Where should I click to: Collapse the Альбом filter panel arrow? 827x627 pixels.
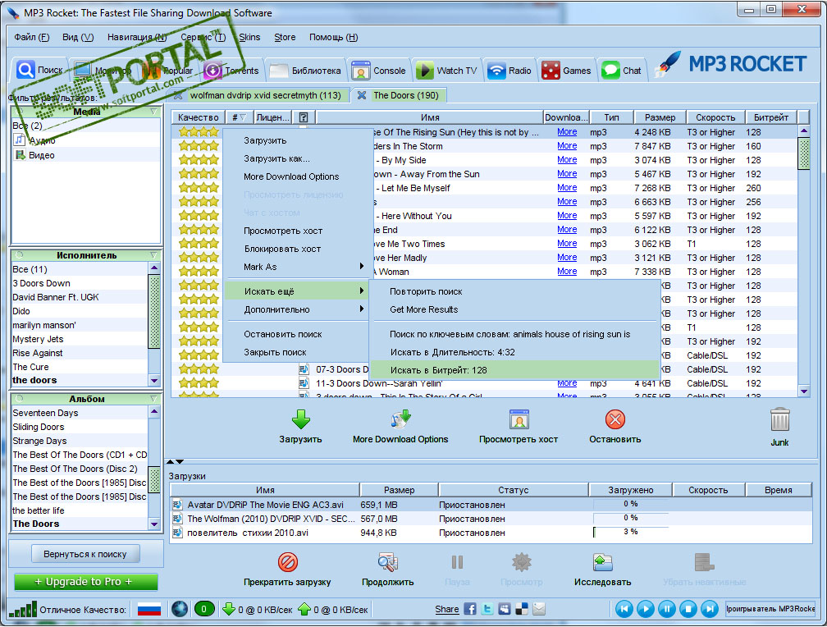pos(153,399)
